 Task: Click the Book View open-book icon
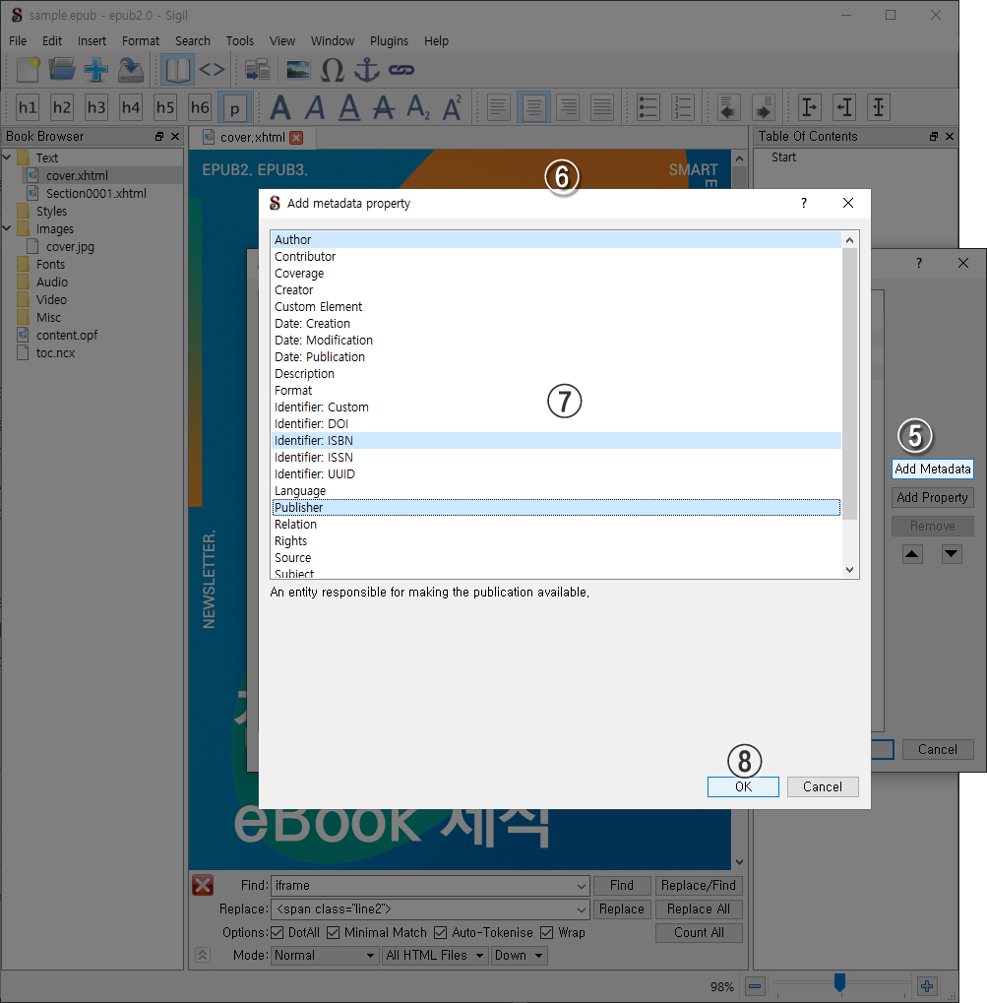tap(178, 70)
